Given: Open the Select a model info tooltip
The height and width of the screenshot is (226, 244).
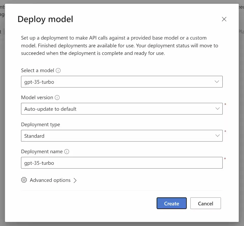Looking at the screenshot, I should (58, 70).
